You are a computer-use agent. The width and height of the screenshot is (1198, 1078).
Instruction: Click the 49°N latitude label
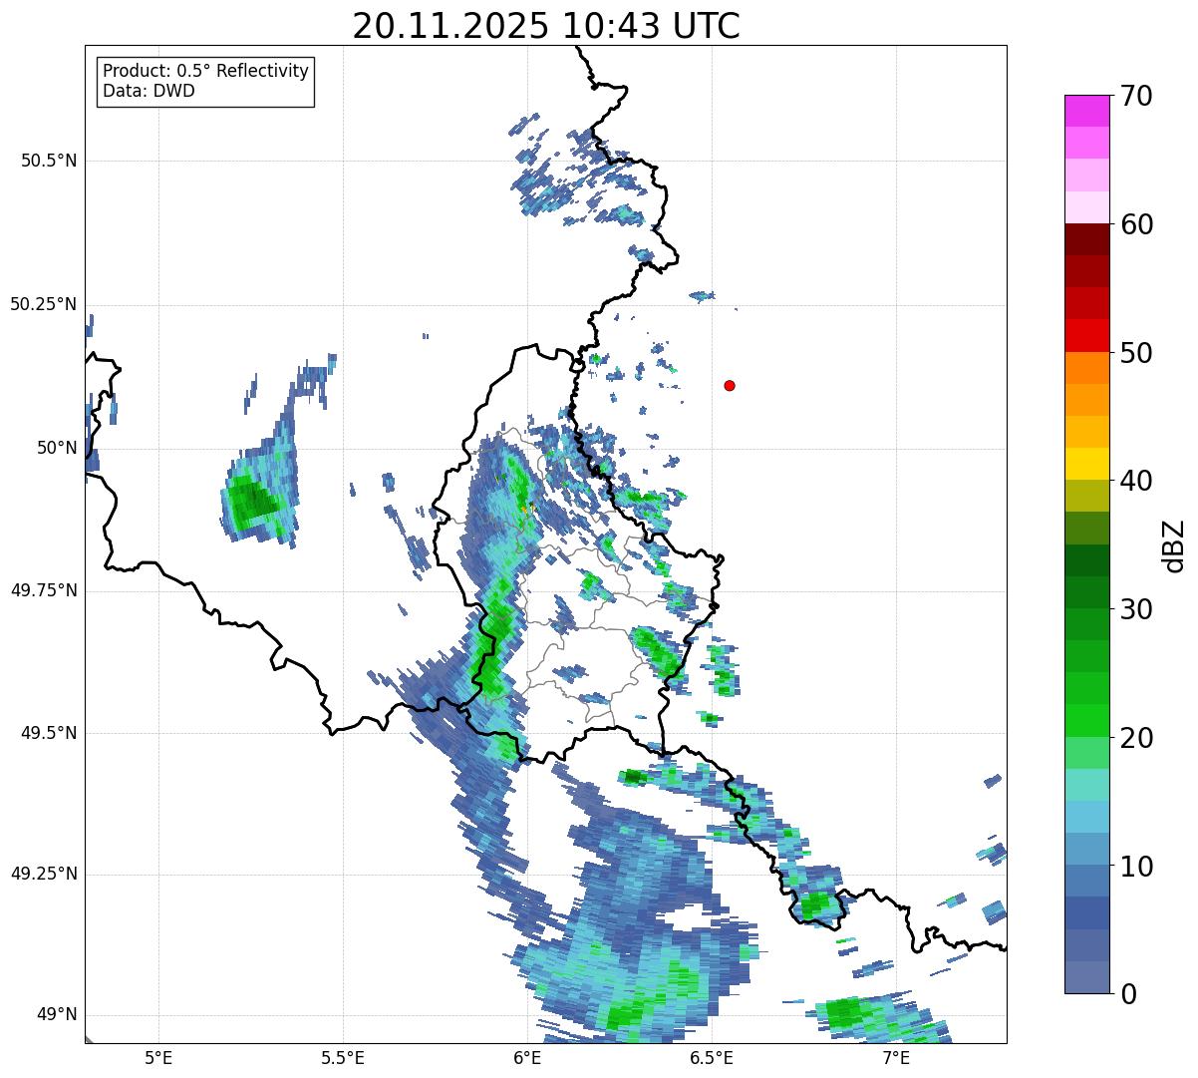57,1015
